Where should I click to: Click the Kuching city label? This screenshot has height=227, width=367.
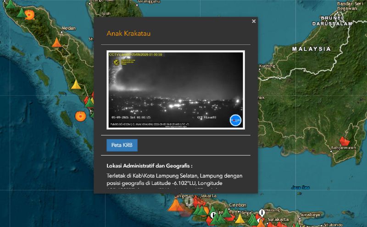(x=267, y=66)
